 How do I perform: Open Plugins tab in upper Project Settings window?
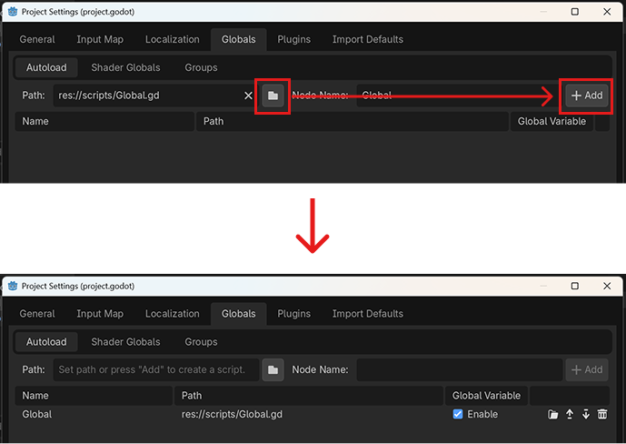293,39
